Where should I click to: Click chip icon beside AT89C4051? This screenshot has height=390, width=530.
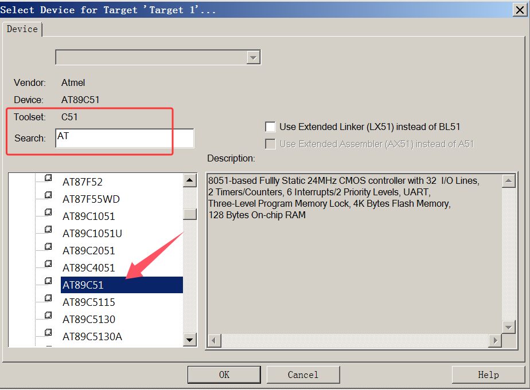48,263
